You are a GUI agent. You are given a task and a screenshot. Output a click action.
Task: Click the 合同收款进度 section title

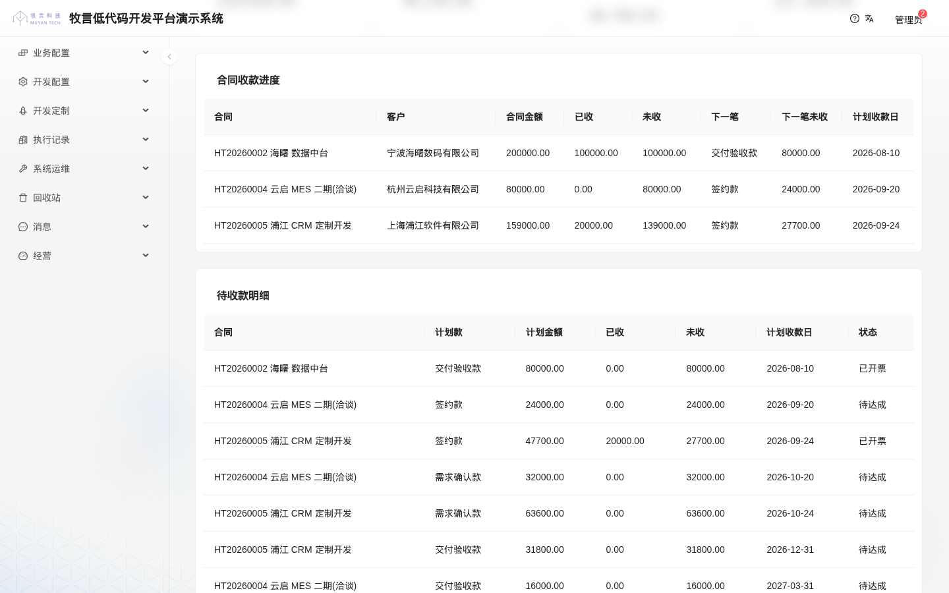(x=248, y=80)
